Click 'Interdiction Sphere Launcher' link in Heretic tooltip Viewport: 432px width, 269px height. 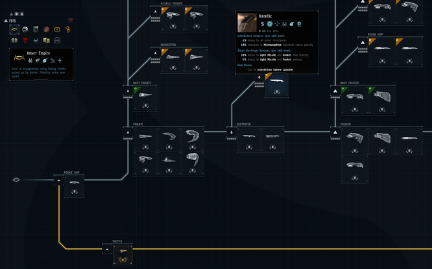275,69
